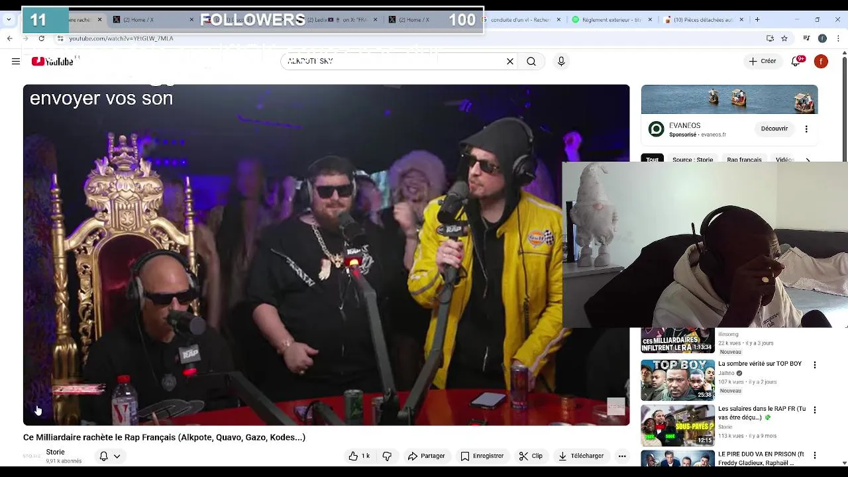848x477 pixels.
Task: Open the YouTube guide hamburger menu
Action: (16, 62)
